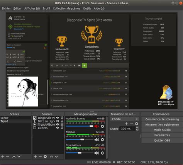Move scene up with up arrow
The image size is (183, 165).
pos(14,156)
